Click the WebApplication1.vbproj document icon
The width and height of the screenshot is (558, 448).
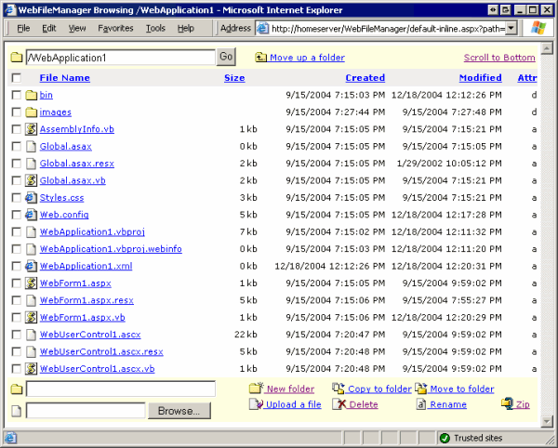coord(32,231)
